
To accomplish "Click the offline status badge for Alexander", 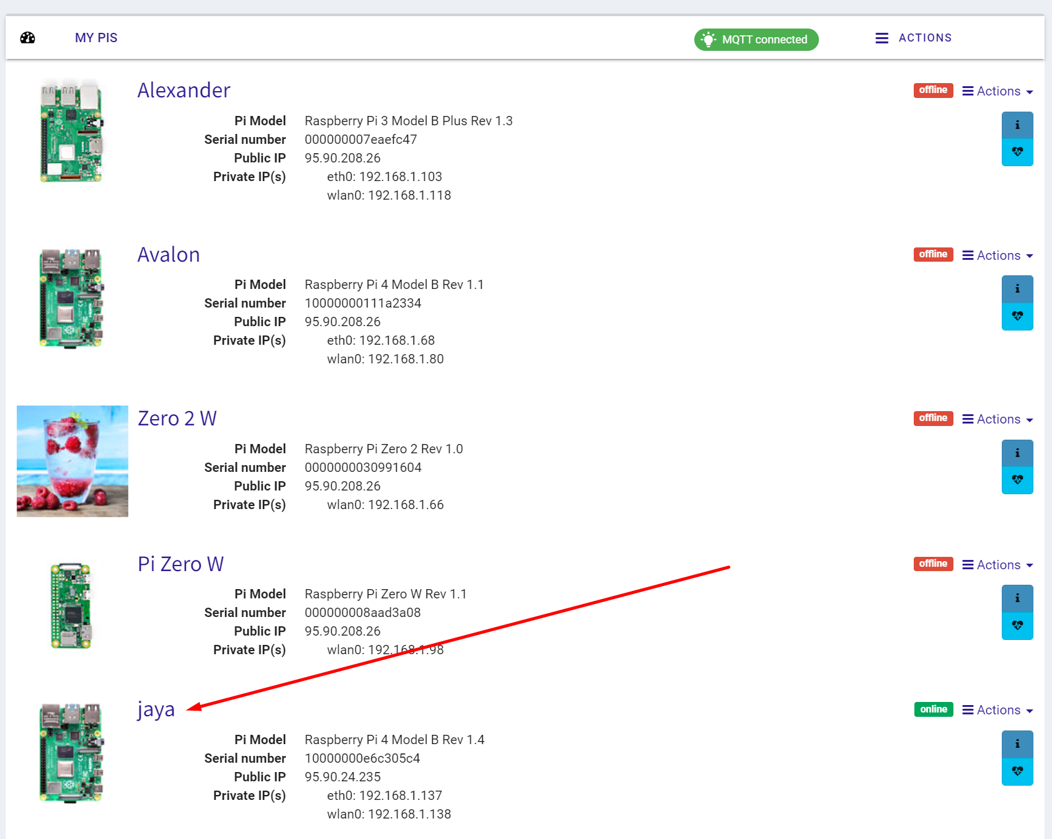I will (933, 90).
